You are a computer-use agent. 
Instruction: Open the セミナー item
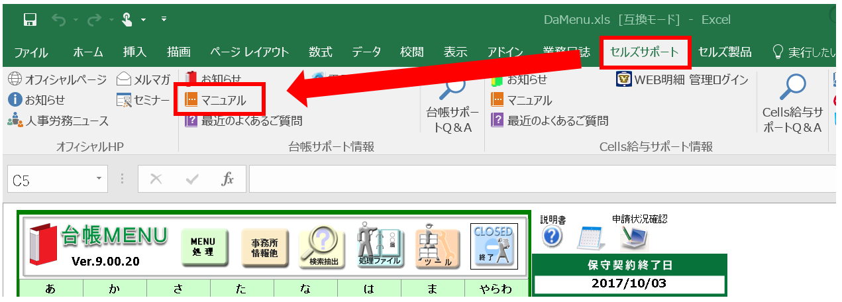tap(143, 100)
